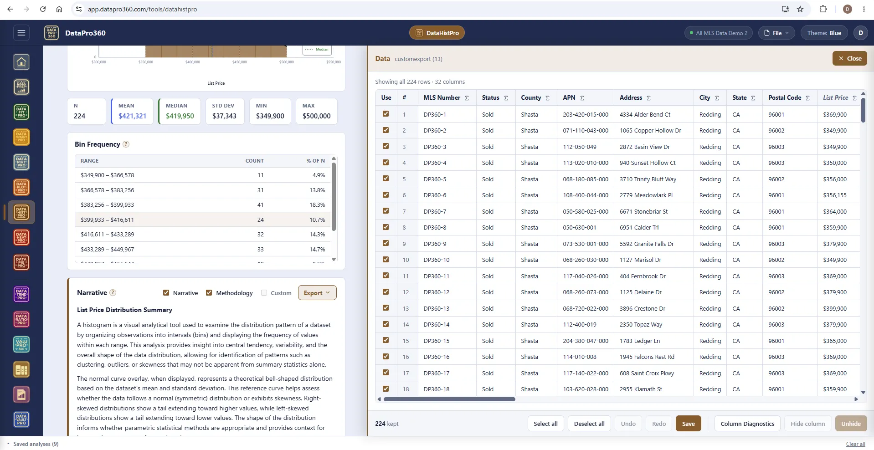This screenshot has height=450, width=874.
Task: Open the bar chart report sidebar icon
Action: [21, 395]
